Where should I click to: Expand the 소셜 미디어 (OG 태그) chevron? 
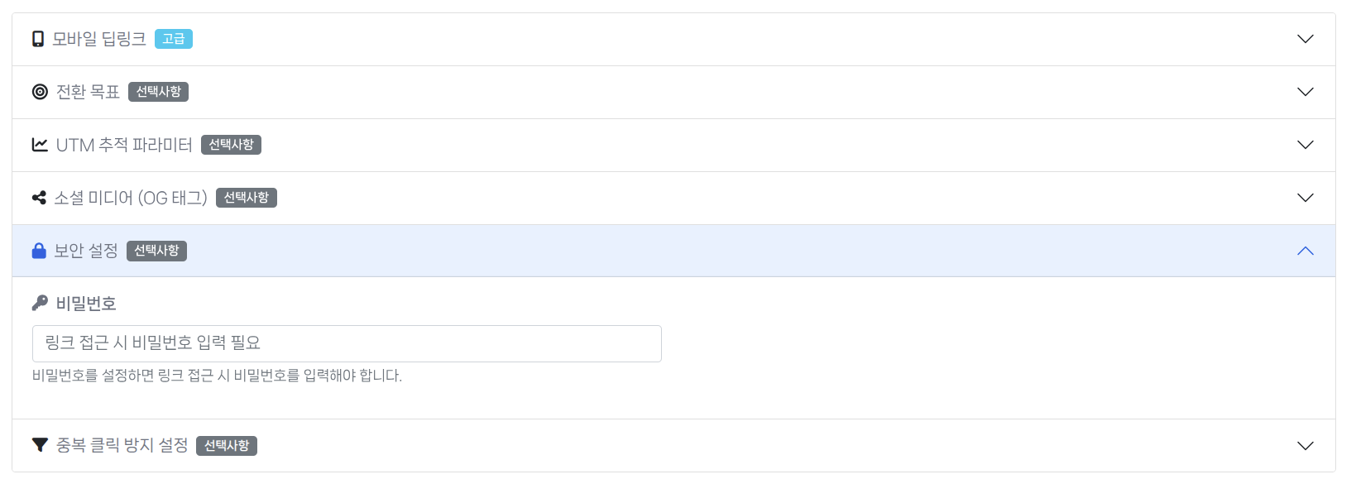click(1305, 198)
